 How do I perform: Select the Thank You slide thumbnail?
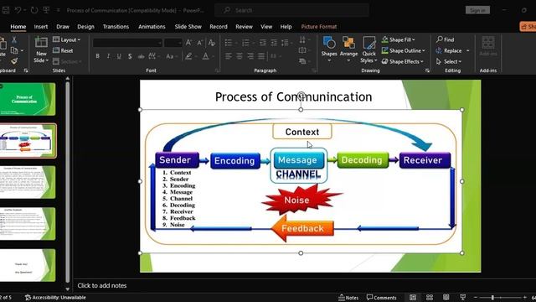(x=28, y=265)
